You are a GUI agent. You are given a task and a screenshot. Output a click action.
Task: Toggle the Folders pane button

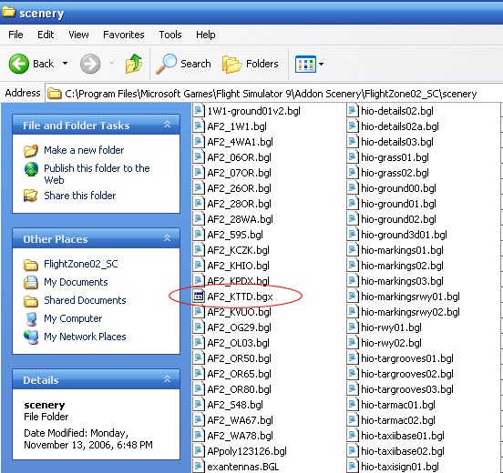point(251,64)
